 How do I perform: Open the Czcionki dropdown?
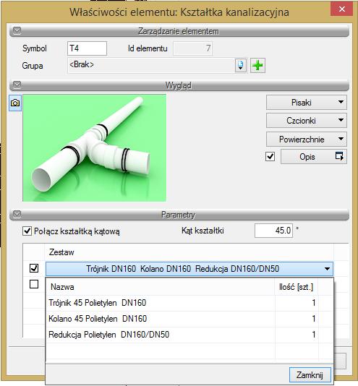[306, 121]
